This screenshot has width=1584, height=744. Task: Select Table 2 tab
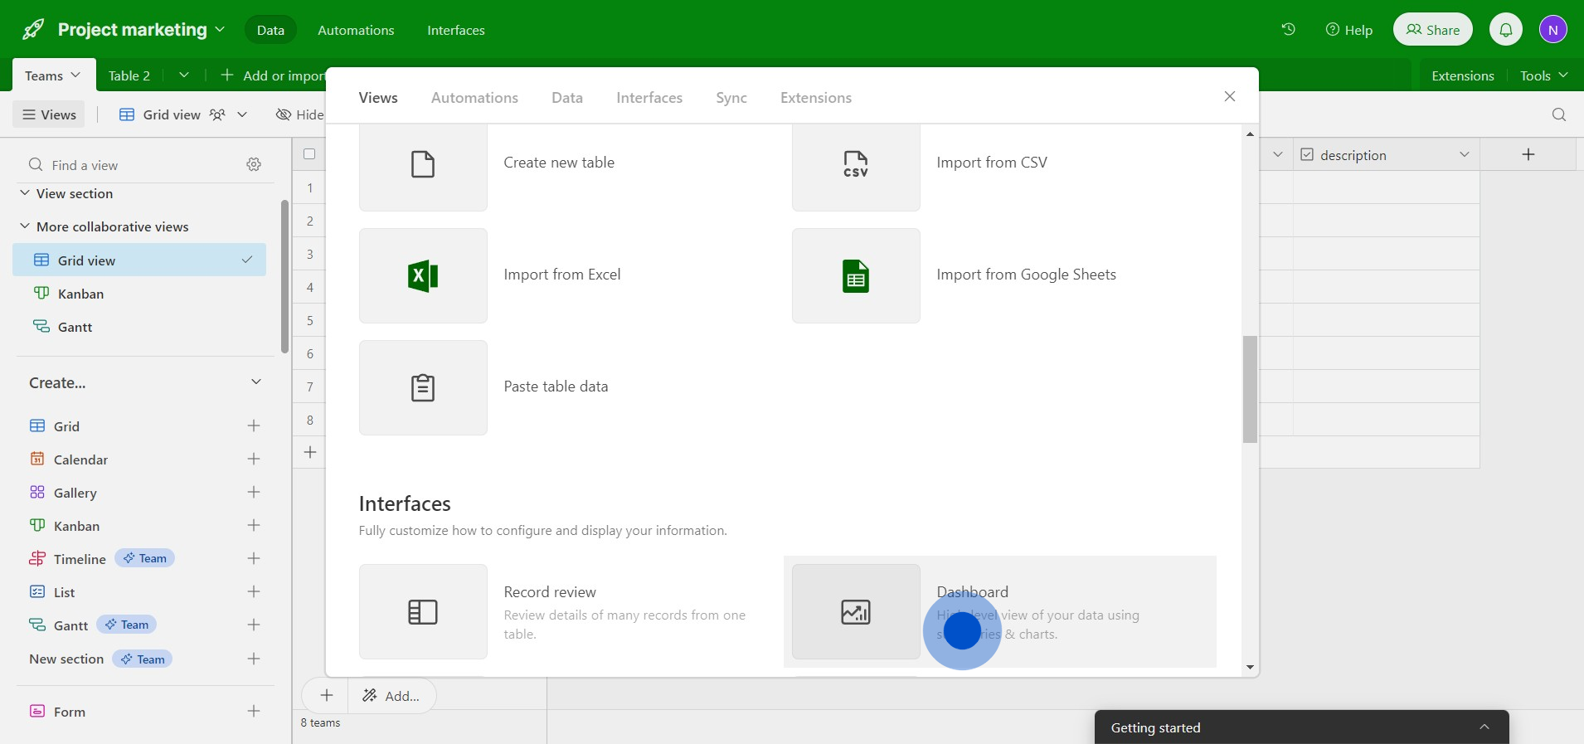tap(129, 75)
